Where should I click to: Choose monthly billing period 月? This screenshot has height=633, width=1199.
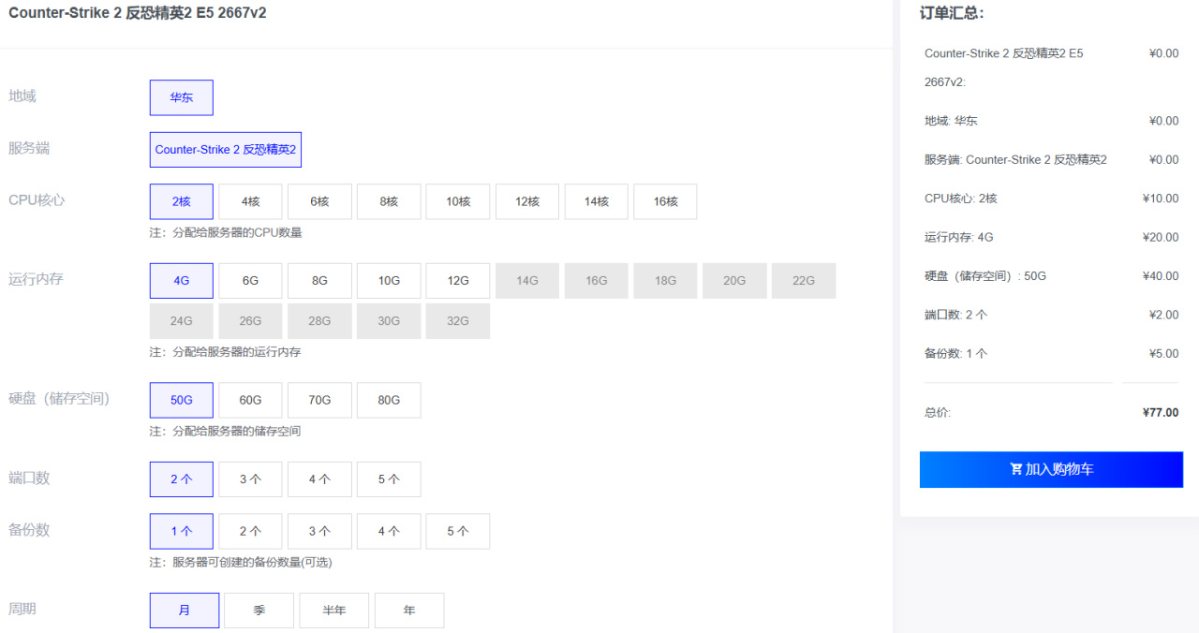click(185, 611)
